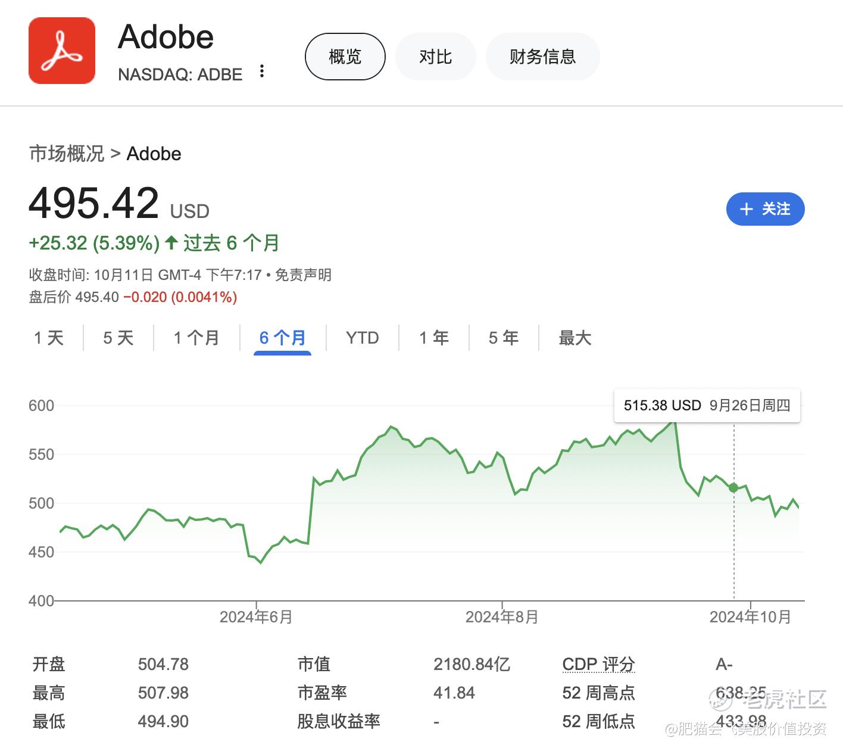This screenshot has width=843, height=748.
Task: Click the 市场概况 breadcrumb link
Action: click(67, 154)
